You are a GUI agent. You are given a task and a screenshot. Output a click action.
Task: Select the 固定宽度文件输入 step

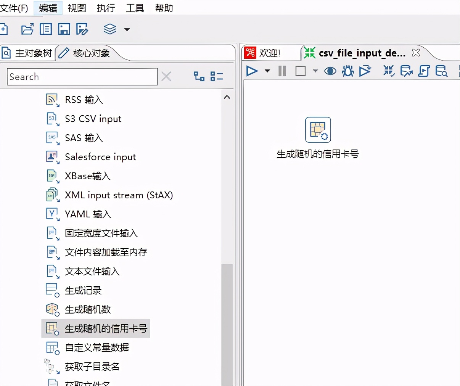pos(101,233)
